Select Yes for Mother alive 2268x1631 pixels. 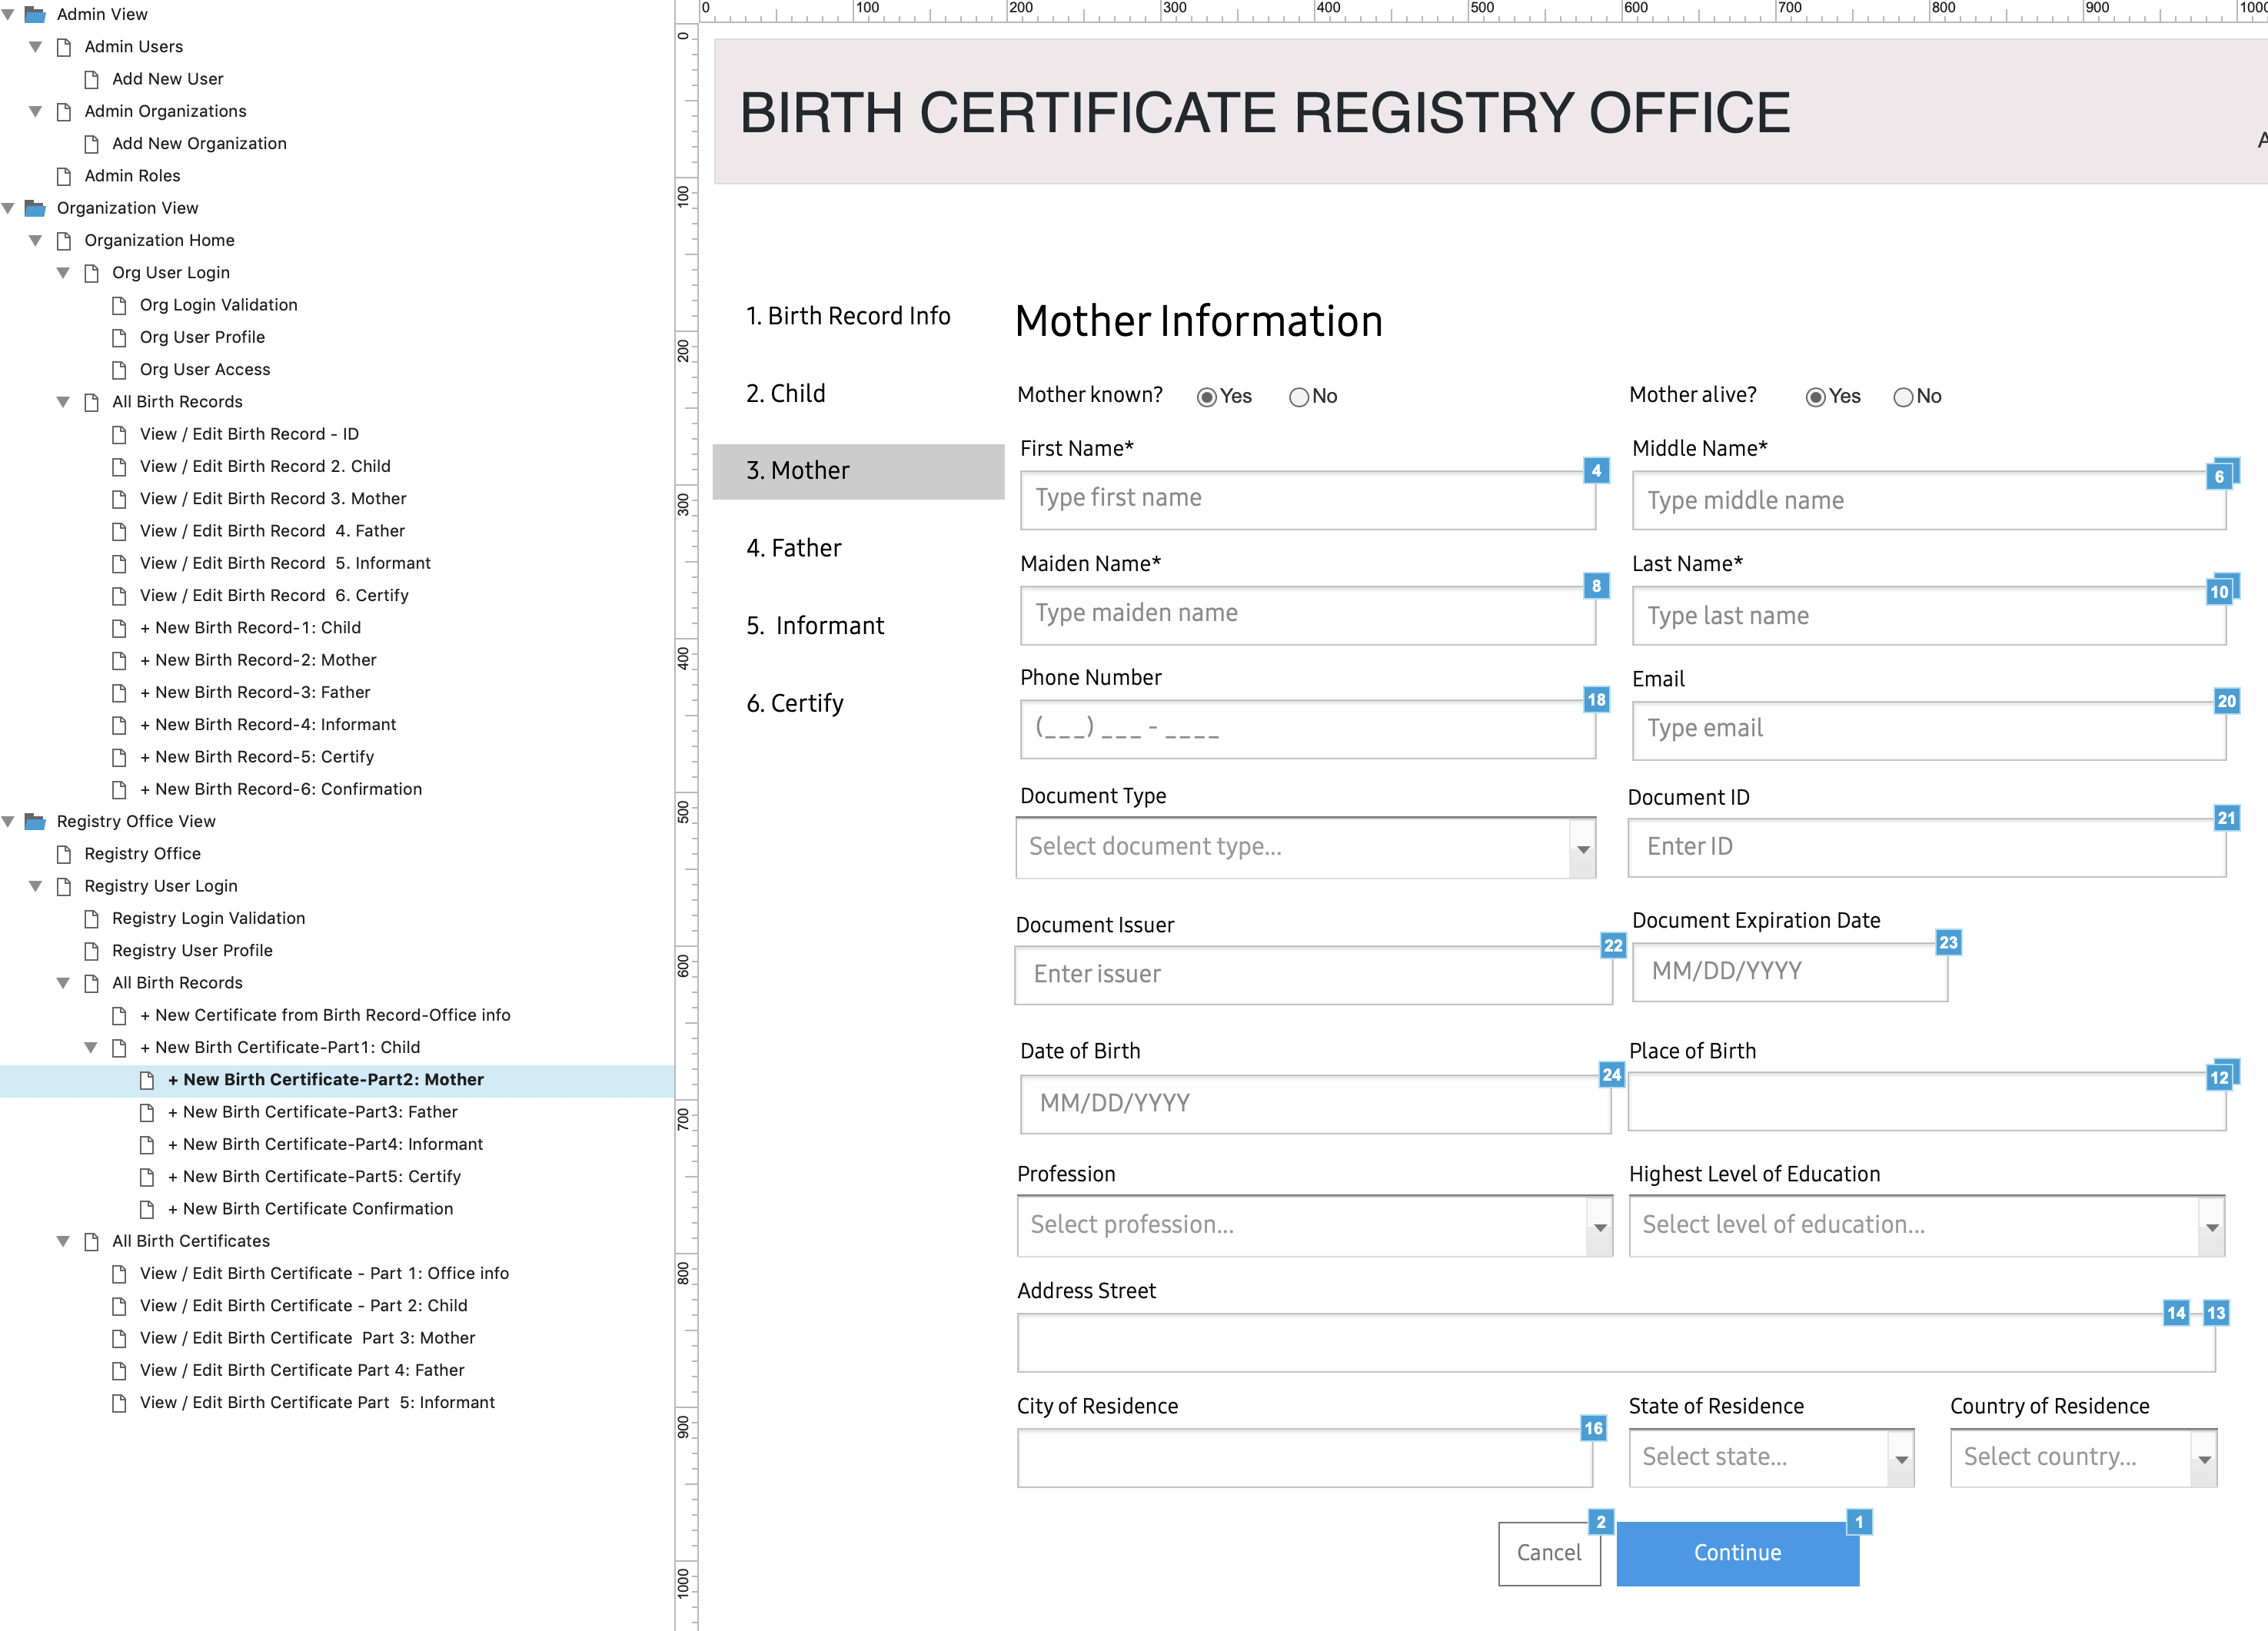(1815, 397)
